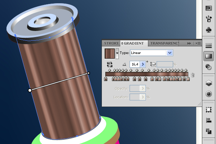Open the Transparency panel overlapping circles icon
Screen dimensions: 216x144
tap(208, 67)
